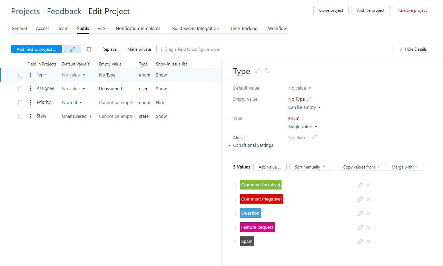This screenshot has height=266, width=443.
Task: Remove the Spam value with X icon
Action: click(x=368, y=242)
